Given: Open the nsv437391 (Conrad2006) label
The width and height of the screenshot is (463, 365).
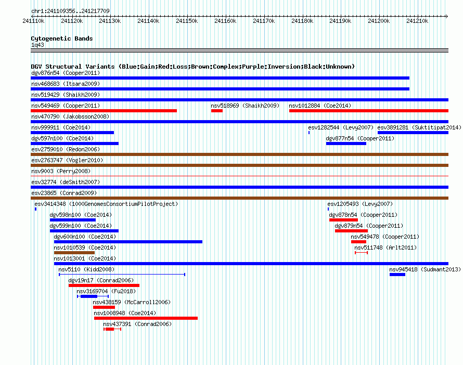Looking at the screenshot, I should point(137,324).
